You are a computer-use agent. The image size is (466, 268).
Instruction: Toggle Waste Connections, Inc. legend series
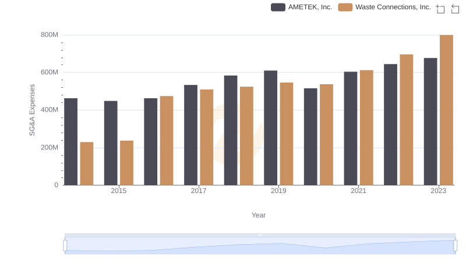point(384,7)
